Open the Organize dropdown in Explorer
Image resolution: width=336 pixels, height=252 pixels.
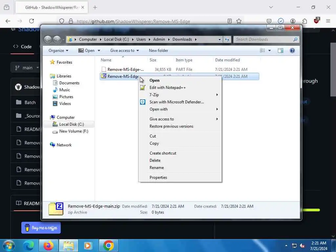(58, 51)
